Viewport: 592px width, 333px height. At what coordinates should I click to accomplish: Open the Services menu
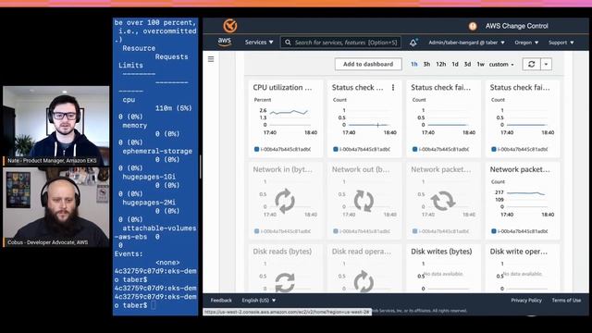pos(259,43)
